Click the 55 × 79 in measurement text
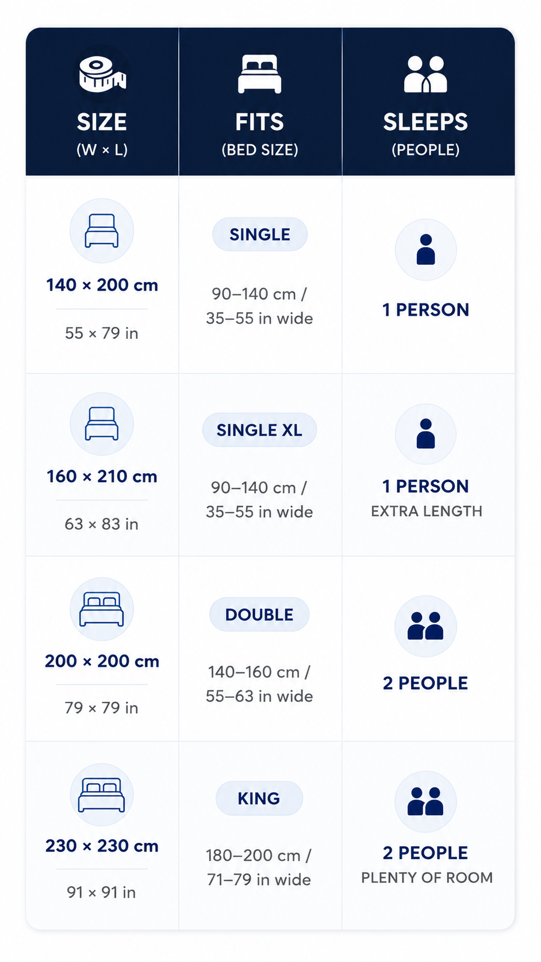 (102, 333)
